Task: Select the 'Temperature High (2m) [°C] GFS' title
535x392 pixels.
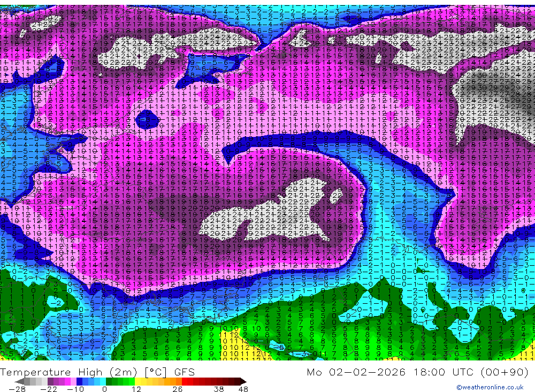Action: tap(97, 372)
